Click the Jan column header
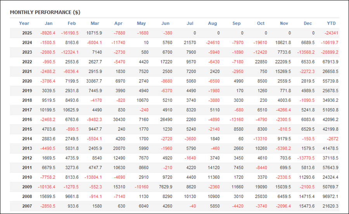349x214 pixels. [x=48, y=23]
